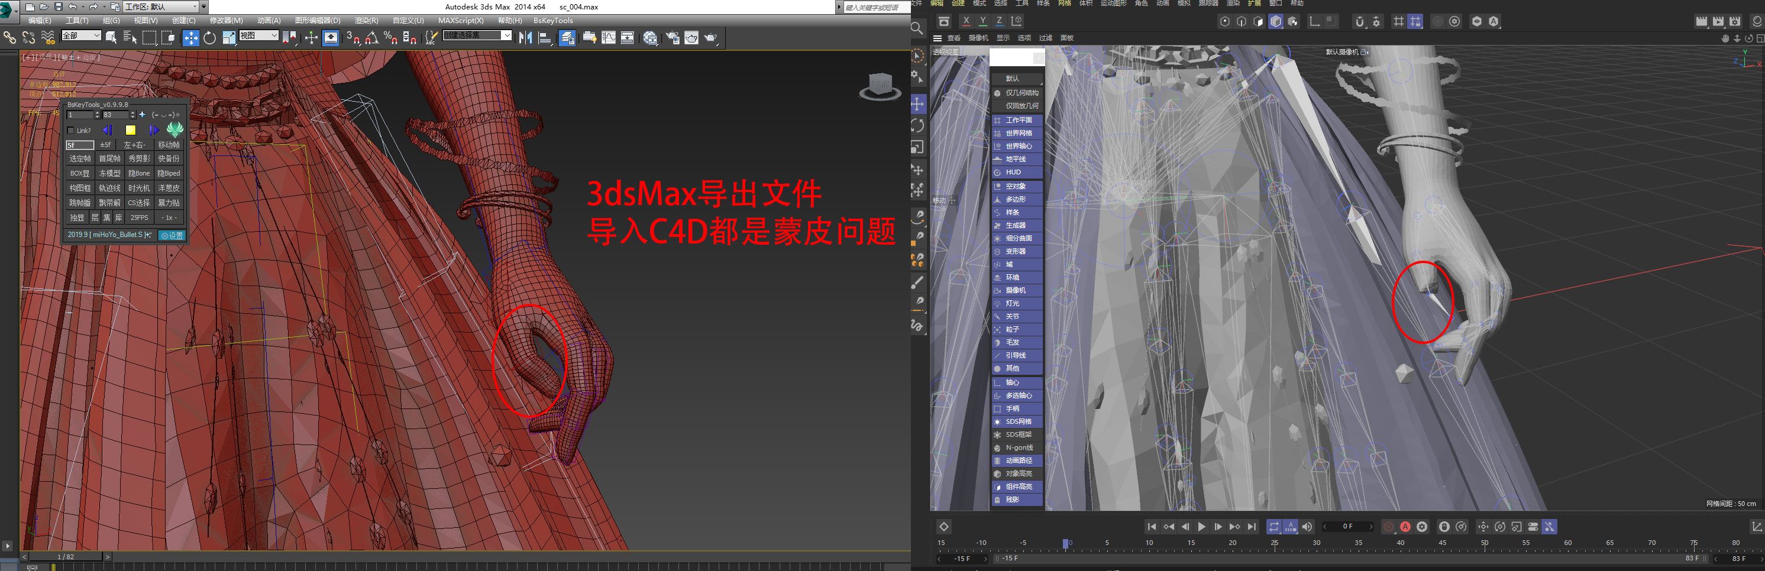Click the 3ds Max time slider 1/82 handle

pos(66,557)
